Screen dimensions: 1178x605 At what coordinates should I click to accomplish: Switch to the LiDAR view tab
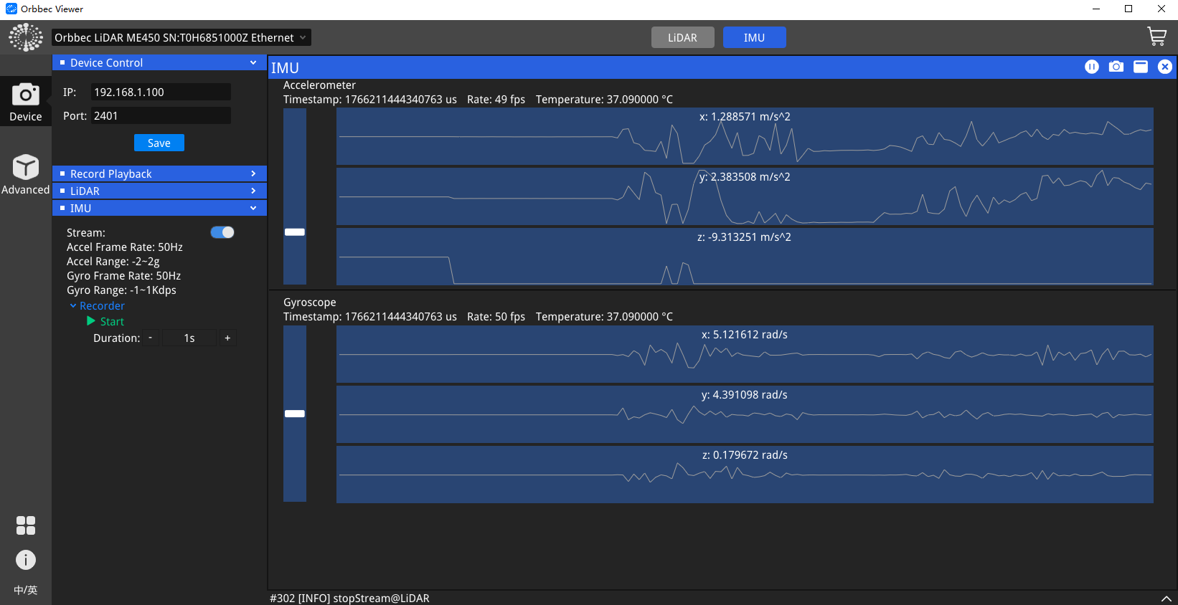[682, 37]
